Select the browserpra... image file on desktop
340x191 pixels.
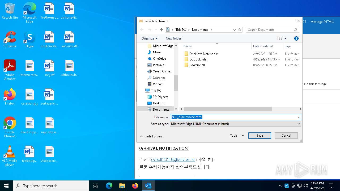tap(30, 68)
